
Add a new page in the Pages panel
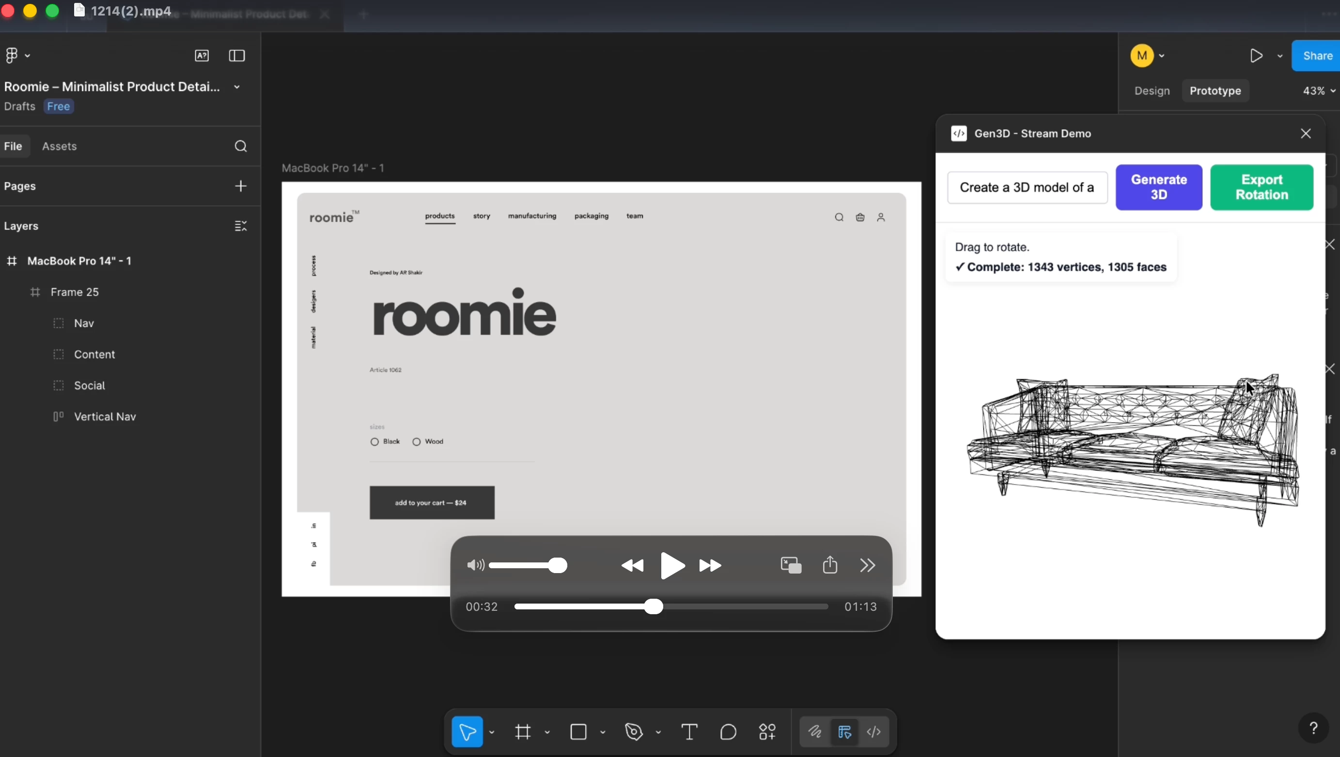point(240,186)
